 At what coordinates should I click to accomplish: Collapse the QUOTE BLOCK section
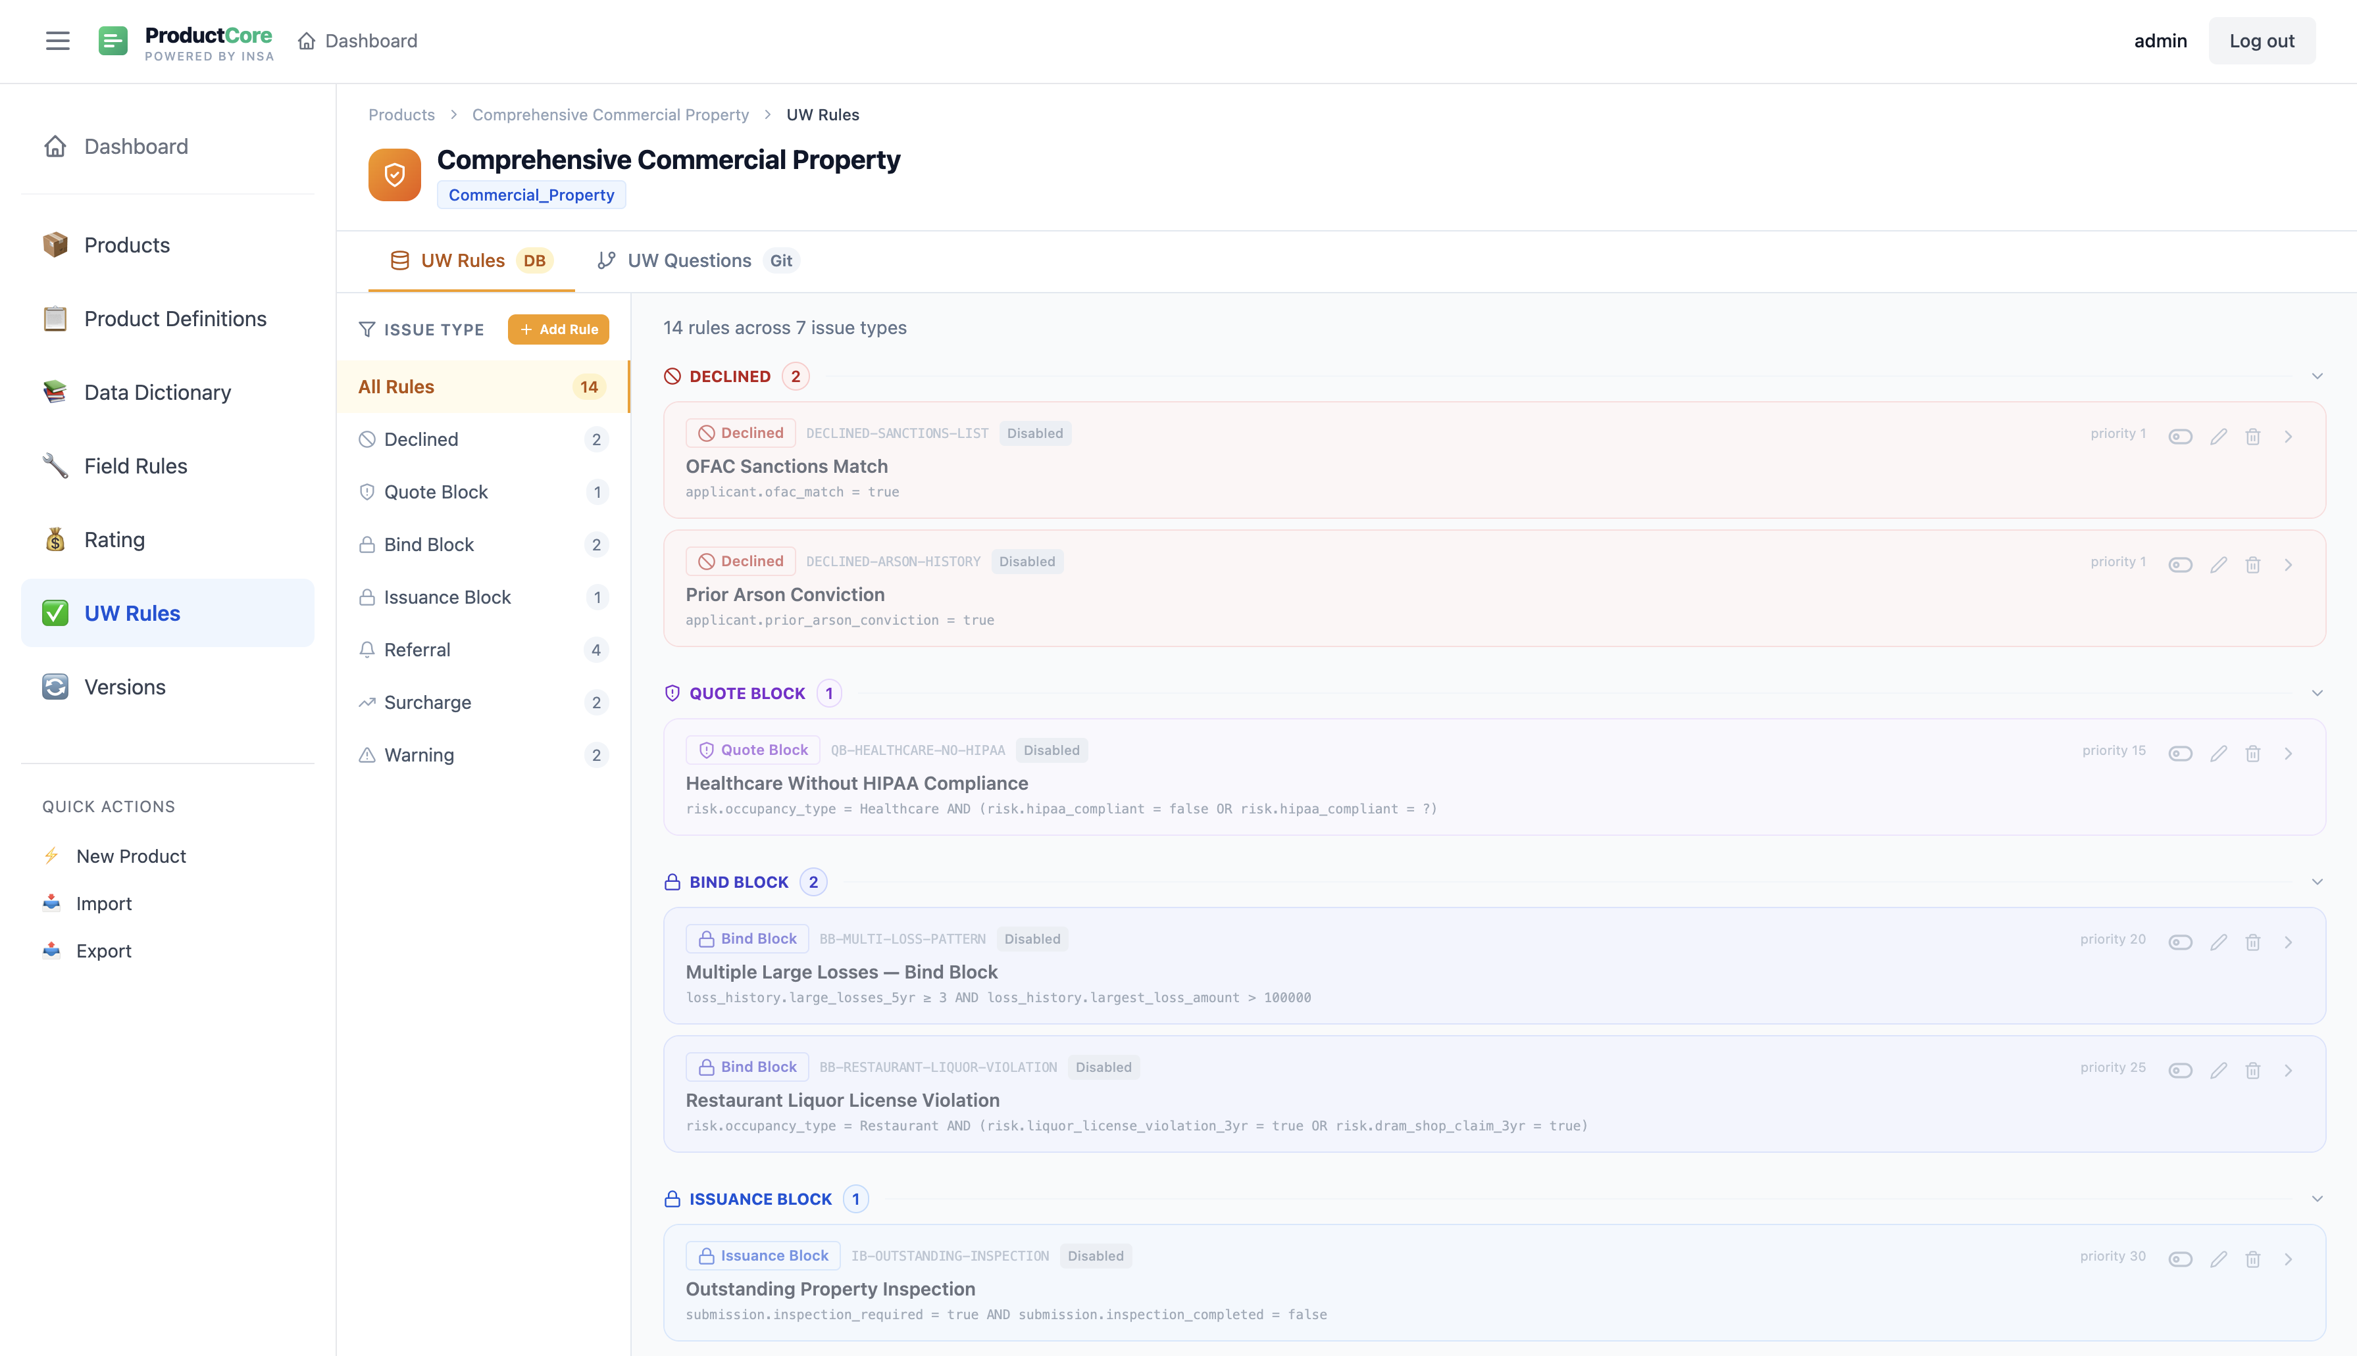[2317, 693]
